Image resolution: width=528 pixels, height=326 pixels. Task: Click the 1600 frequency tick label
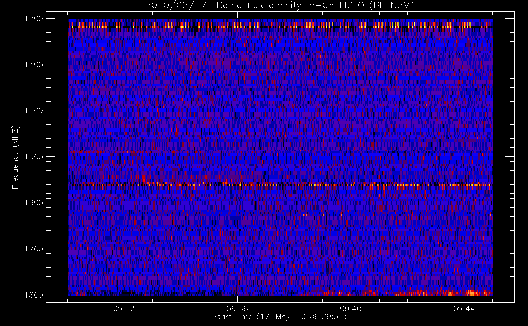34,203
